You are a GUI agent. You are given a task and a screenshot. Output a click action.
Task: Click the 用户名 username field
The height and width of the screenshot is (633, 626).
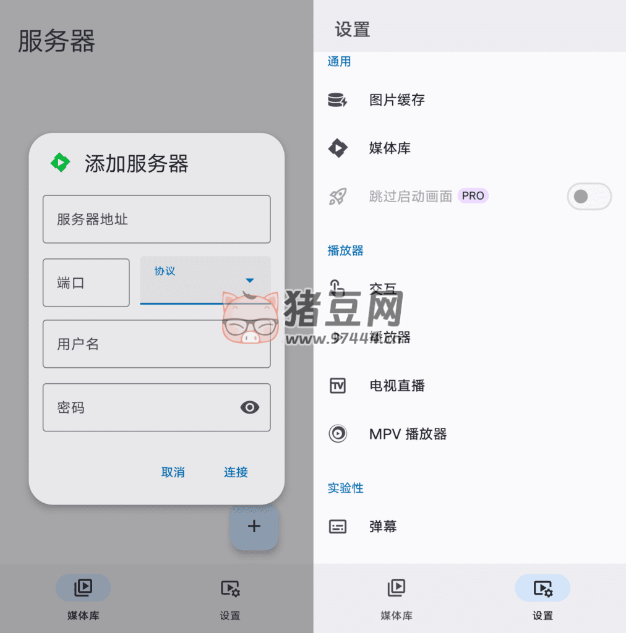coord(156,344)
